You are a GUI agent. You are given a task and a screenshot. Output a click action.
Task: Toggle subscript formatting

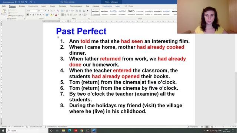pos(40,15)
